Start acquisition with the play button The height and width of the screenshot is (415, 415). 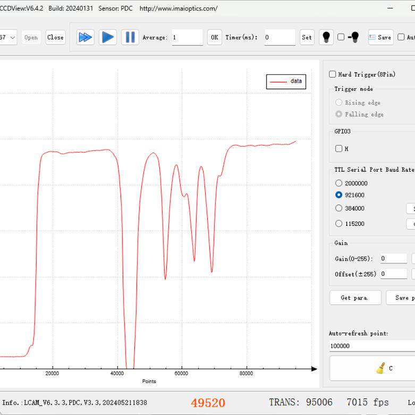[108, 37]
